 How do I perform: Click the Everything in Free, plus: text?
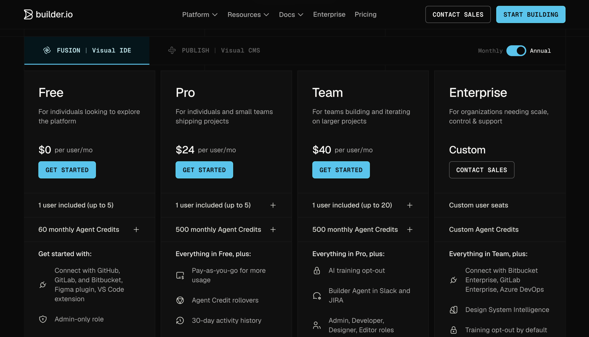pos(213,254)
